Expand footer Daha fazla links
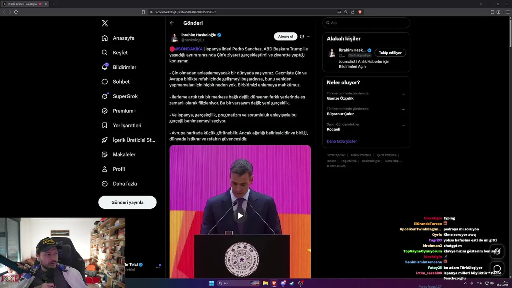Image resolution: width=512 pixels, height=288 pixels. click(393, 161)
